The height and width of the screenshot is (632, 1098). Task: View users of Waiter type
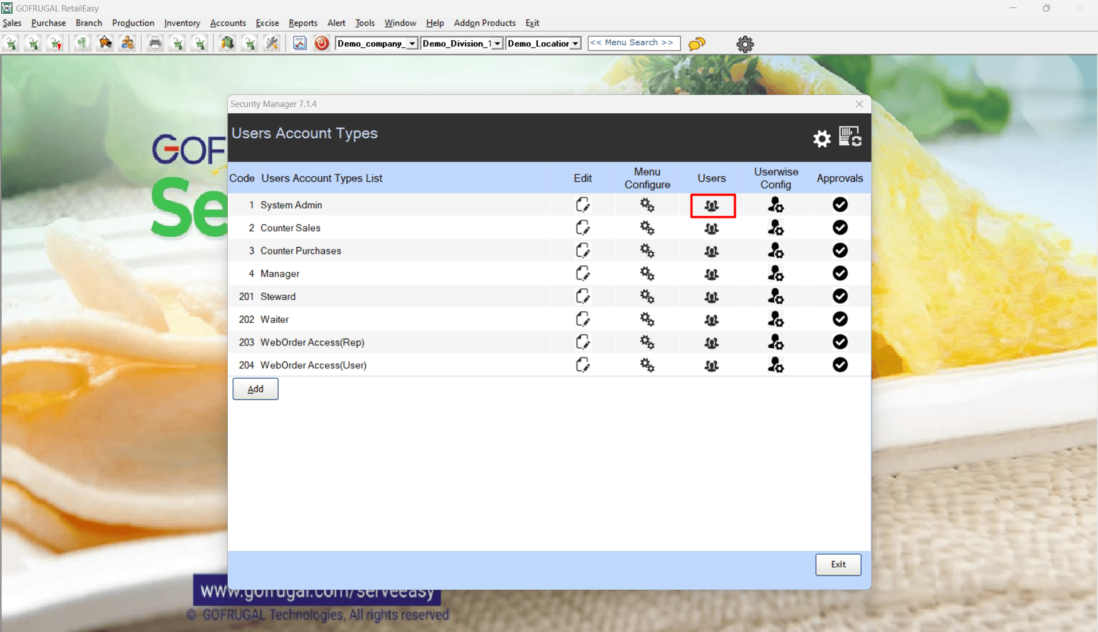click(712, 320)
